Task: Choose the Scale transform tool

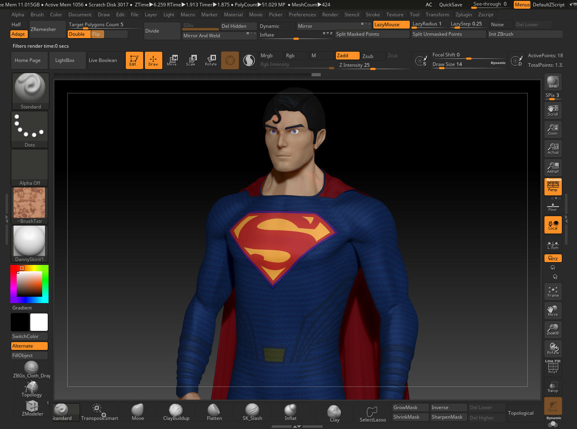Action: (191, 60)
